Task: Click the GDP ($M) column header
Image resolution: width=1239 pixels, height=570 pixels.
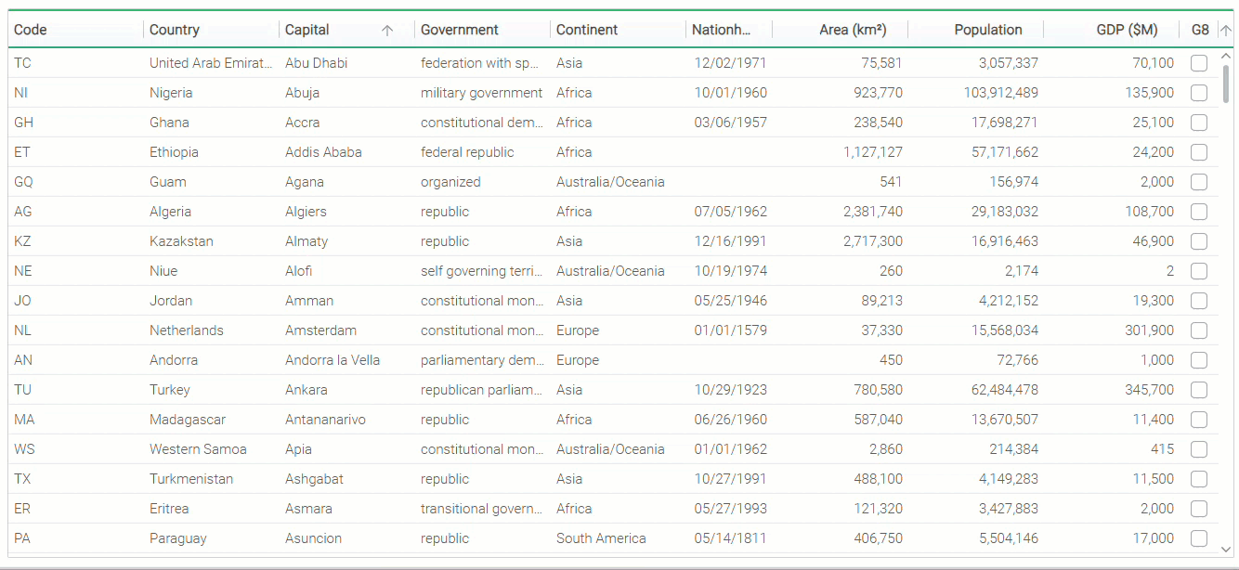Action: click(1127, 30)
